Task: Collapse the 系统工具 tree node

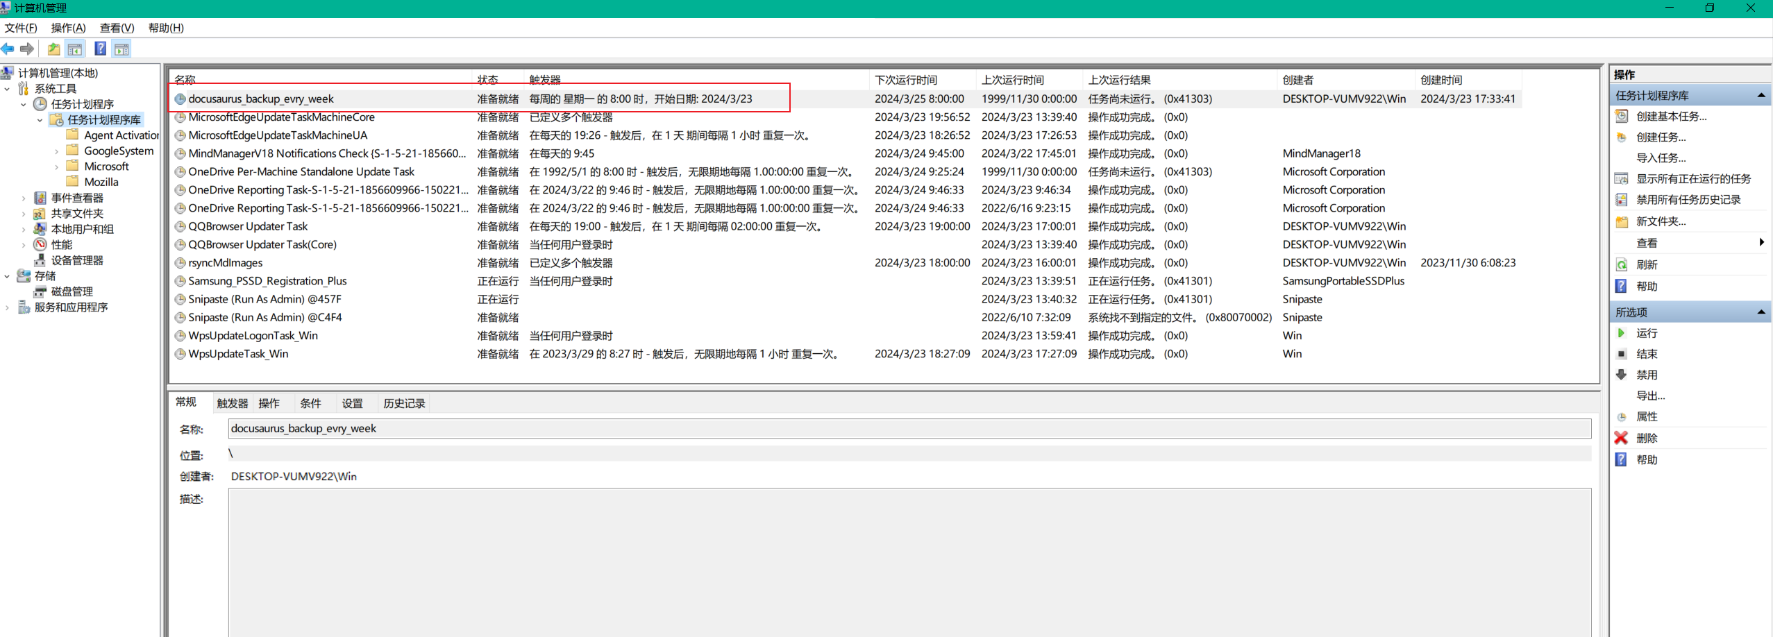Action: [x=7, y=89]
